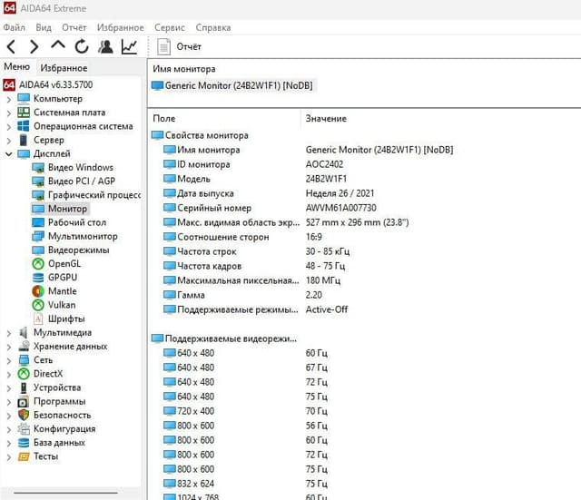The height and width of the screenshot is (500, 581).
Task: Open the Сервис menu
Action: pos(170,27)
